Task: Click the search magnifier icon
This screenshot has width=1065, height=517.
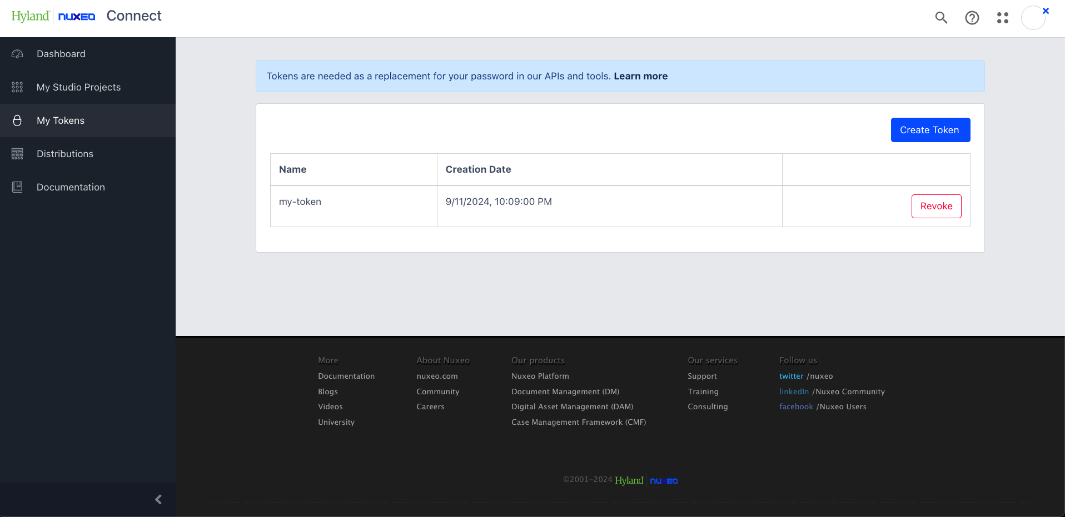Action: pos(941,18)
